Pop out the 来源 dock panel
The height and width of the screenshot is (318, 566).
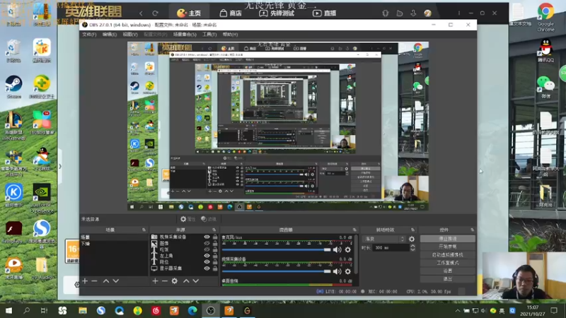coord(214,230)
